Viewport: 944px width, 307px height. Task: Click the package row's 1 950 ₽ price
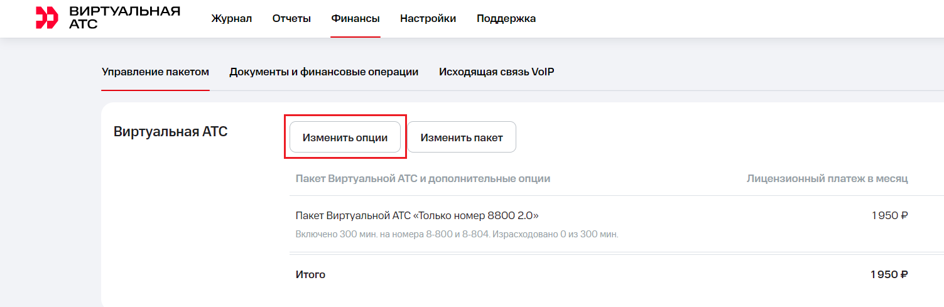tap(889, 216)
